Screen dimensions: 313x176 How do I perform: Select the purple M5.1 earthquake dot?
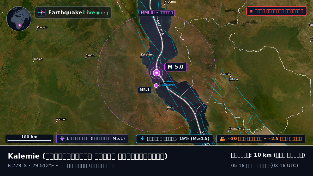(x=156, y=86)
